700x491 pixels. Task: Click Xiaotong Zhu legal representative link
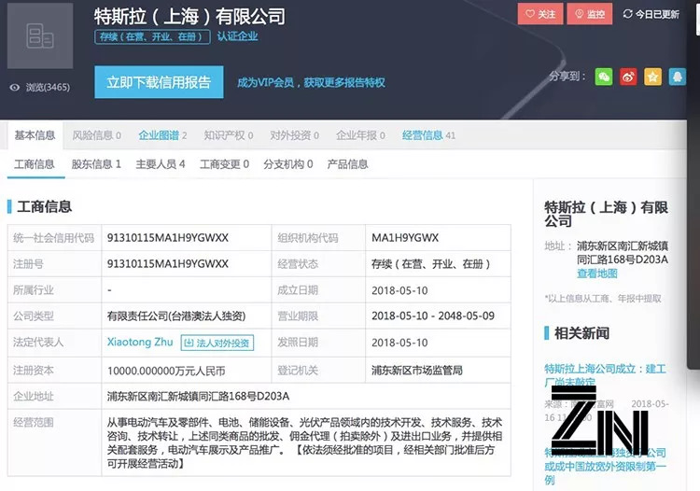pyautogui.click(x=140, y=342)
